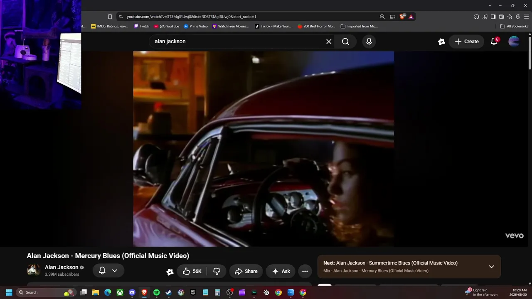Image resolution: width=532 pixels, height=299 pixels.
Task: Open the Brave Rewards triangle icon
Action: (411, 17)
